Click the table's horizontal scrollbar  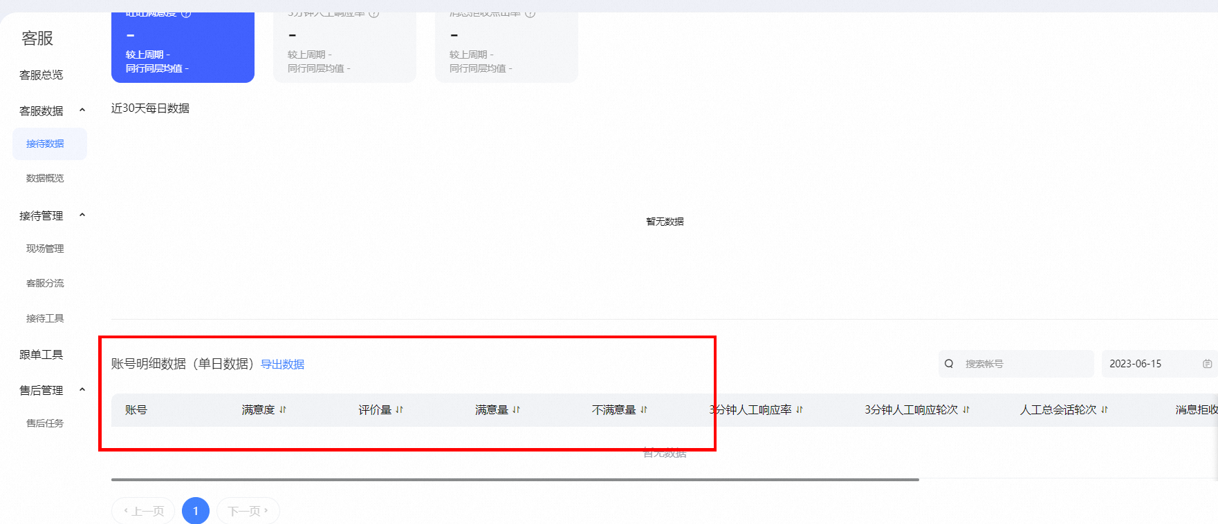coord(515,479)
